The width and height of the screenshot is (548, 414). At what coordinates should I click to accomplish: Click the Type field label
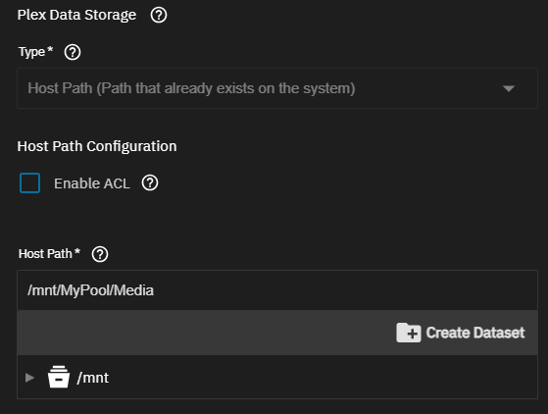point(35,52)
